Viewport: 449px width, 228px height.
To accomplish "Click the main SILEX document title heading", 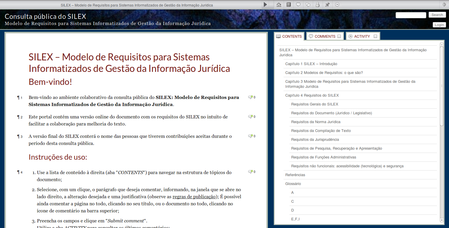I will pyautogui.click(x=129, y=63).
